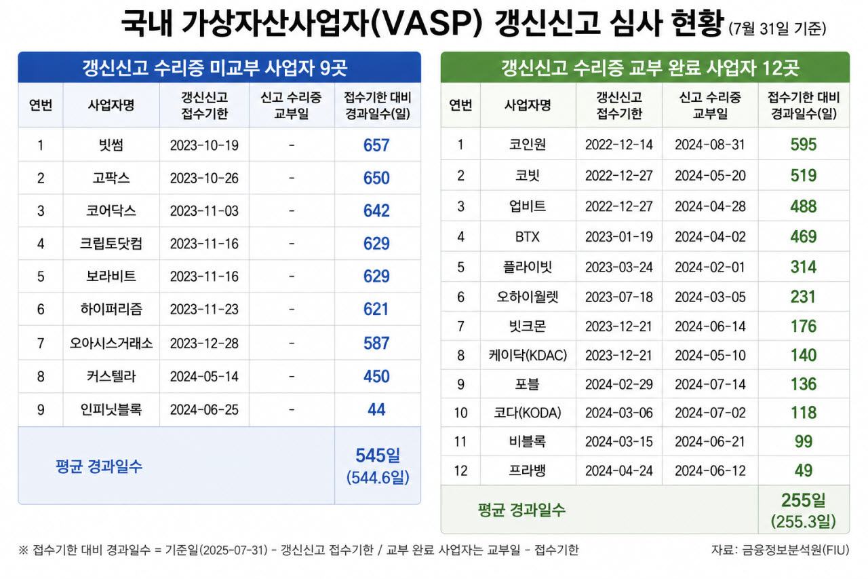Select the green '평균 경과일수' label

click(521, 509)
